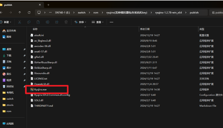Image resolution: width=223 pixels, height=128 pixels.
Task: Sort by 修改日期 column header
Action: point(145,29)
